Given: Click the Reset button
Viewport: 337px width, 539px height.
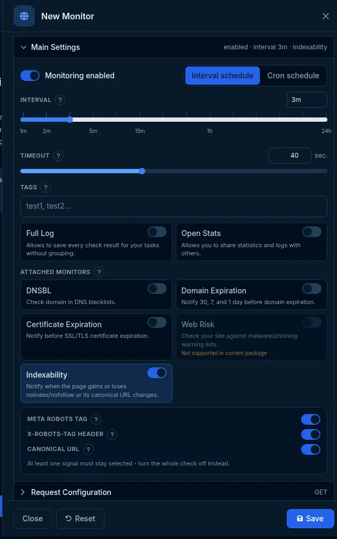Looking at the screenshot, I should tap(80, 519).
